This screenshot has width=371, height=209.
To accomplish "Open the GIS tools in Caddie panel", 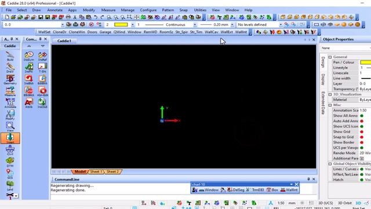I will 10,174.
